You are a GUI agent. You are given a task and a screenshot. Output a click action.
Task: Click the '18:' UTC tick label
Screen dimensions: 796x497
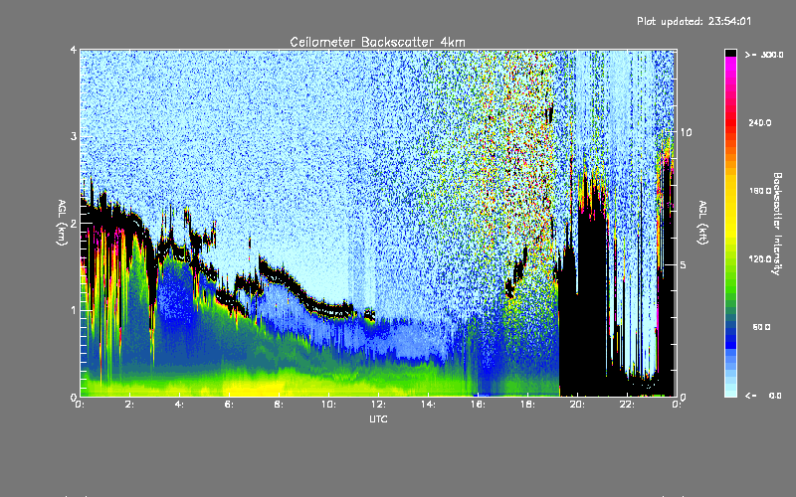point(527,405)
